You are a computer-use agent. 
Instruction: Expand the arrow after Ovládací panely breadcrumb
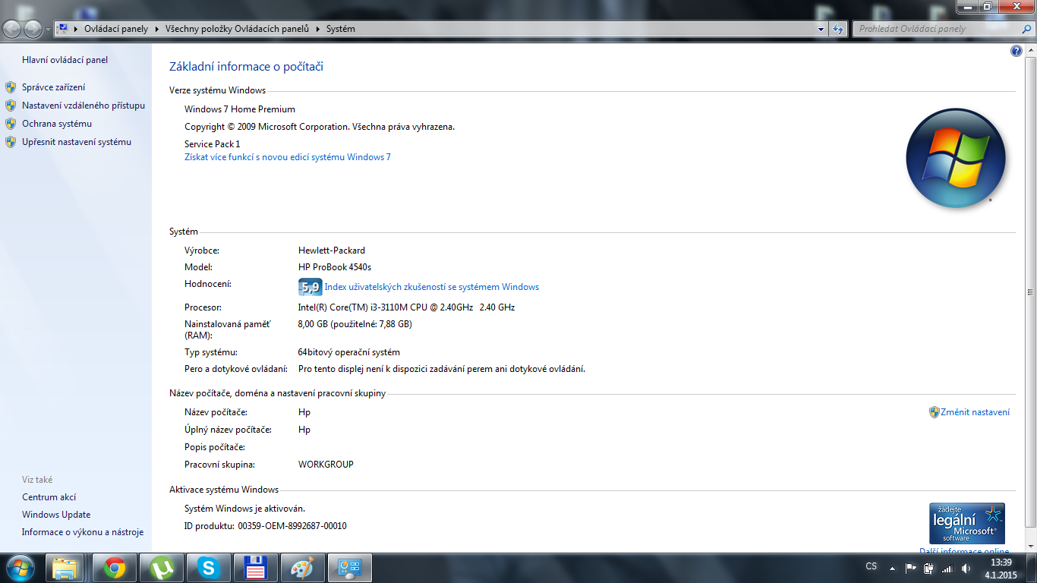tap(157, 29)
